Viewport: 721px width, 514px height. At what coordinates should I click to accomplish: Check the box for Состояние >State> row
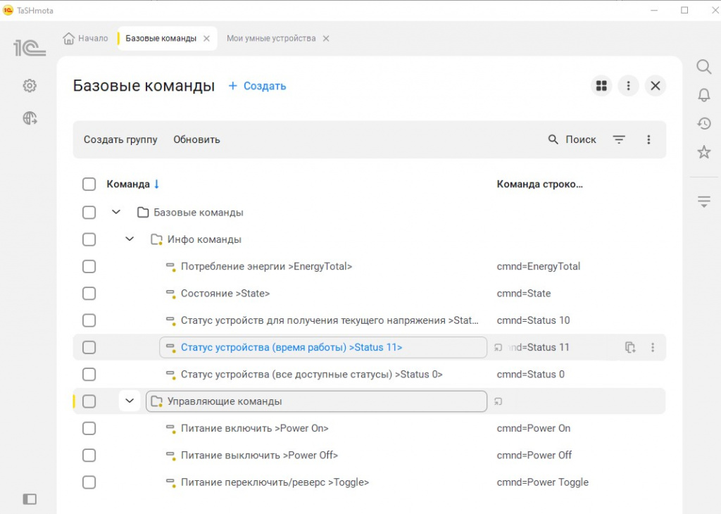(x=89, y=294)
